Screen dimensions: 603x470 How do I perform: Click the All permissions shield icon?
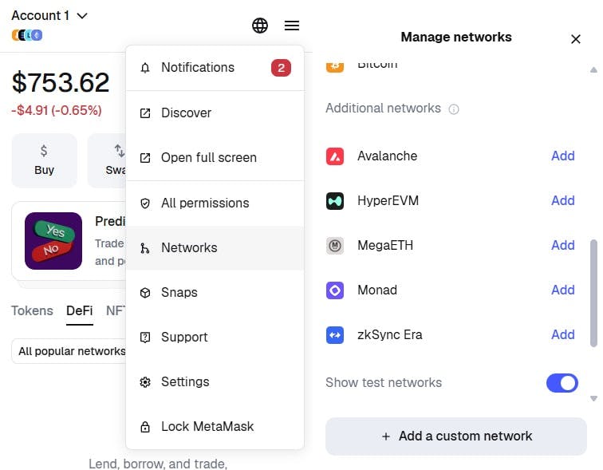pyautogui.click(x=145, y=203)
